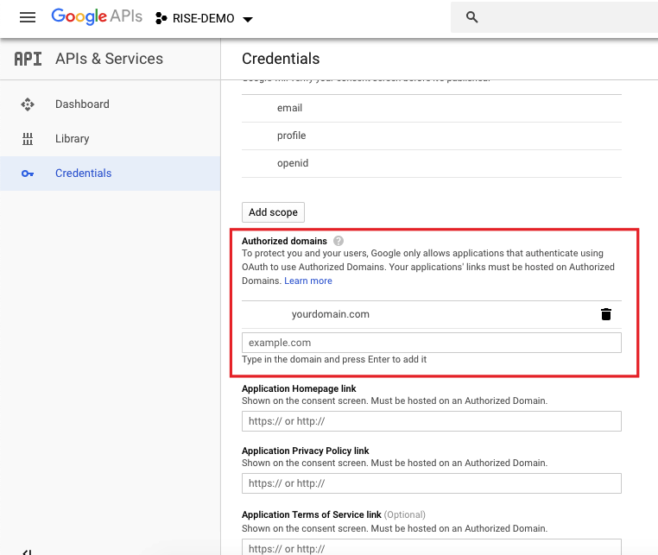Click the Library icon in sidebar
The height and width of the screenshot is (555, 658).
[28, 139]
